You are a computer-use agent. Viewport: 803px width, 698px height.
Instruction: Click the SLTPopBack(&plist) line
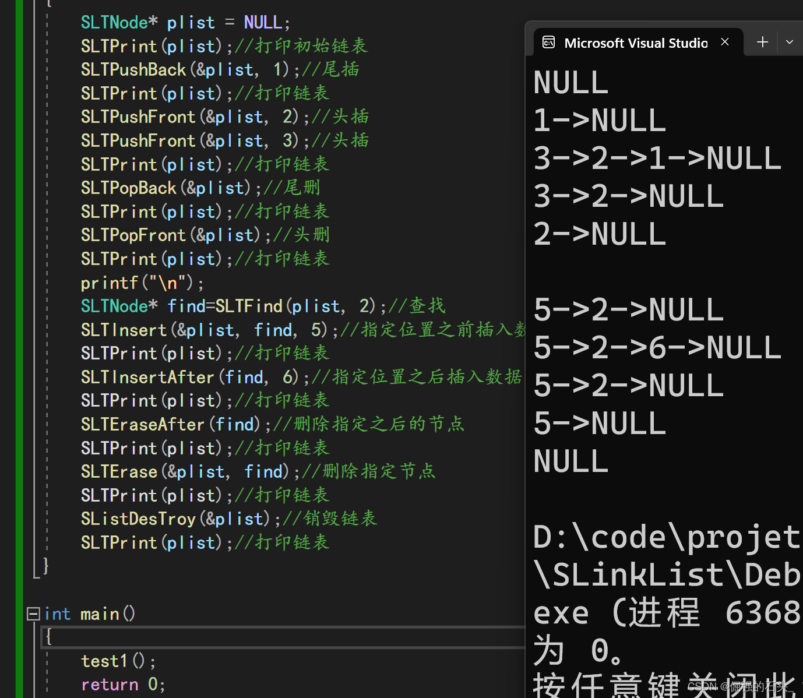[x=200, y=188]
